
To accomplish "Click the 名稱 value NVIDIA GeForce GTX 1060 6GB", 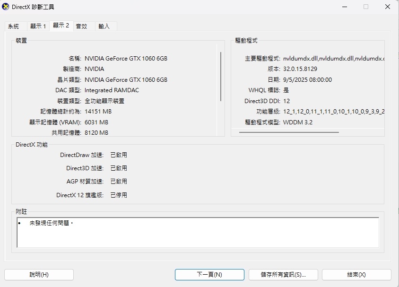I will [126, 59].
